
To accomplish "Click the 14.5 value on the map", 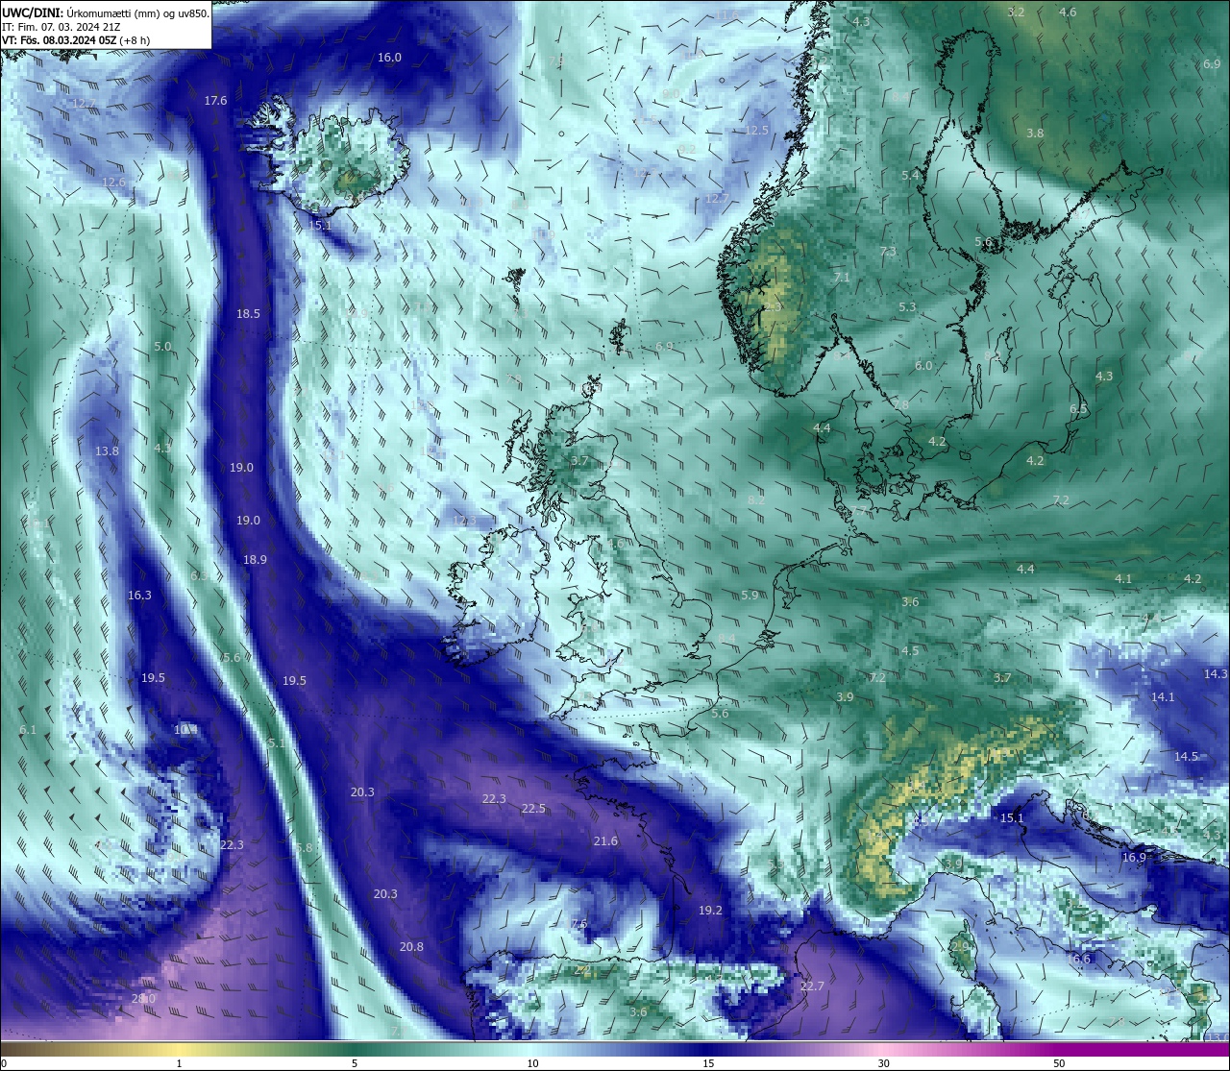I will pos(1186,757).
